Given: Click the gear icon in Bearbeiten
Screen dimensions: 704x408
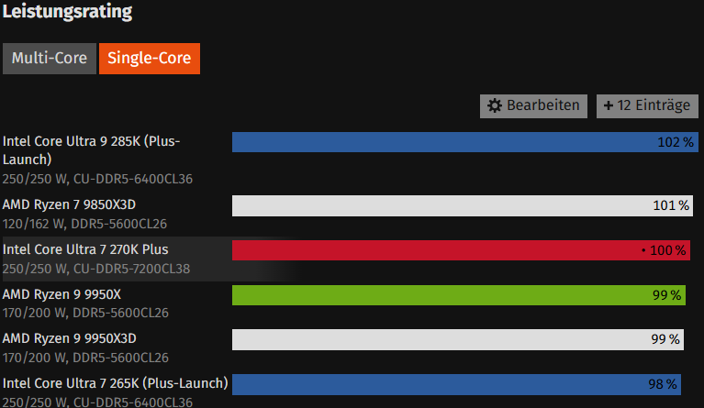Looking at the screenshot, I should [495, 105].
